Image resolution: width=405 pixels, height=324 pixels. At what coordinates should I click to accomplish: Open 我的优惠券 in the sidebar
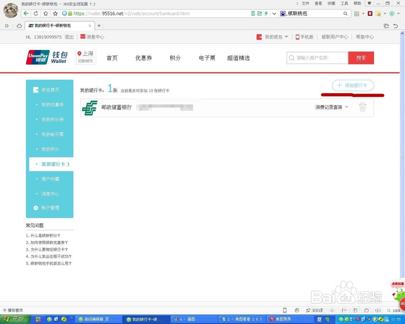point(52,104)
